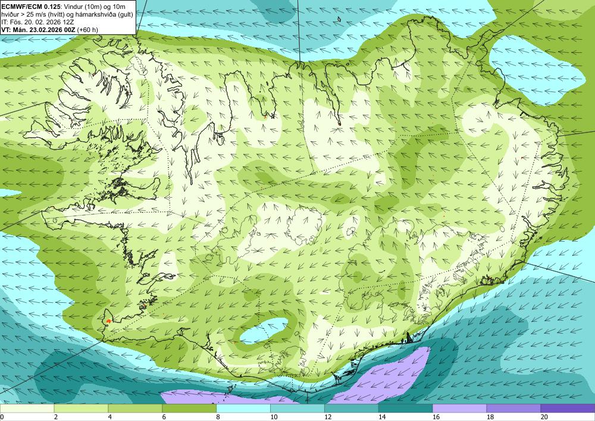
Task: Click the legend tick label '12'
Action: (x=328, y=417)
